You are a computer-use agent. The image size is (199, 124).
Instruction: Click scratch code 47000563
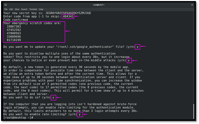tap(14, 33)
